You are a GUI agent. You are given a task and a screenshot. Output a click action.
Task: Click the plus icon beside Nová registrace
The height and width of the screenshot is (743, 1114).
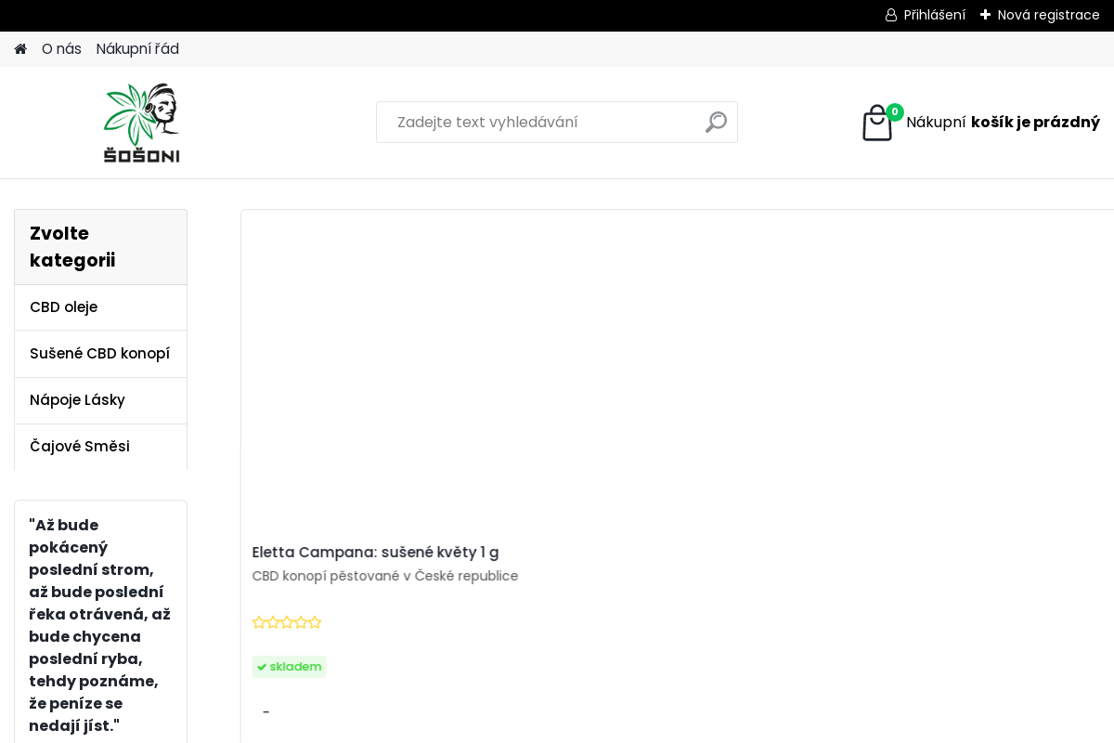coord(985,15)
